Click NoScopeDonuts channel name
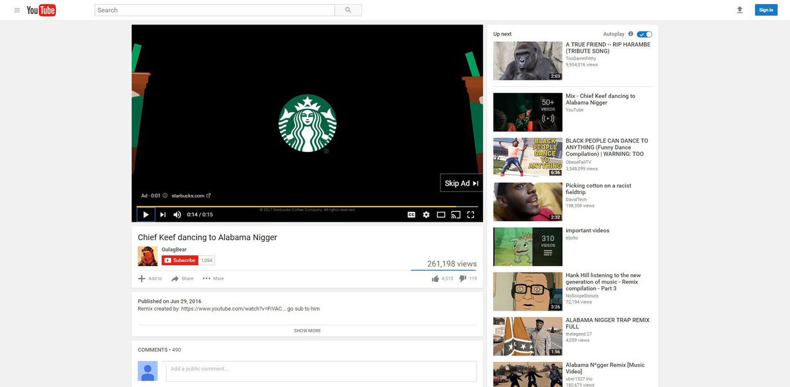 coord(582,296)
